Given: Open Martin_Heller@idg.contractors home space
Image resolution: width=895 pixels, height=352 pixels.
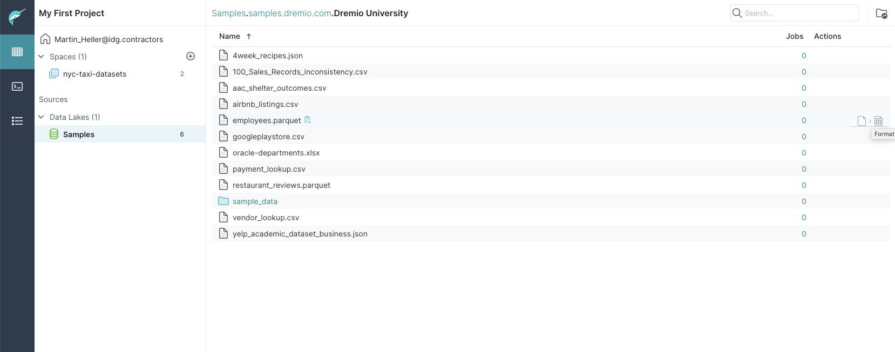Looking at the screenshot, I should (109, 39).
